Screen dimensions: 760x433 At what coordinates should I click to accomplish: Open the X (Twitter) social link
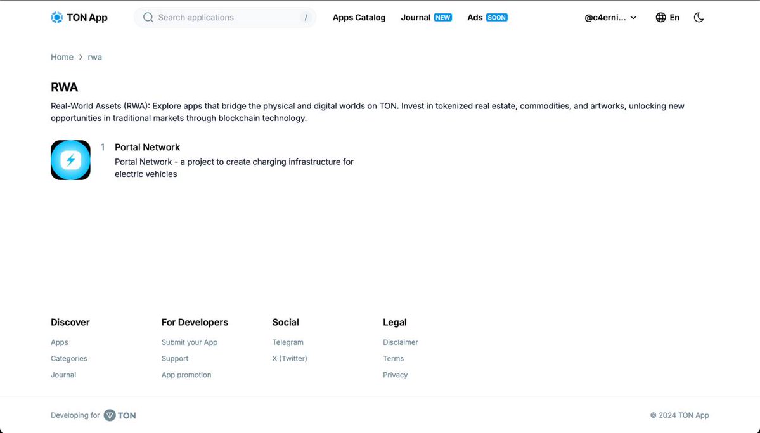pos(290,358)
